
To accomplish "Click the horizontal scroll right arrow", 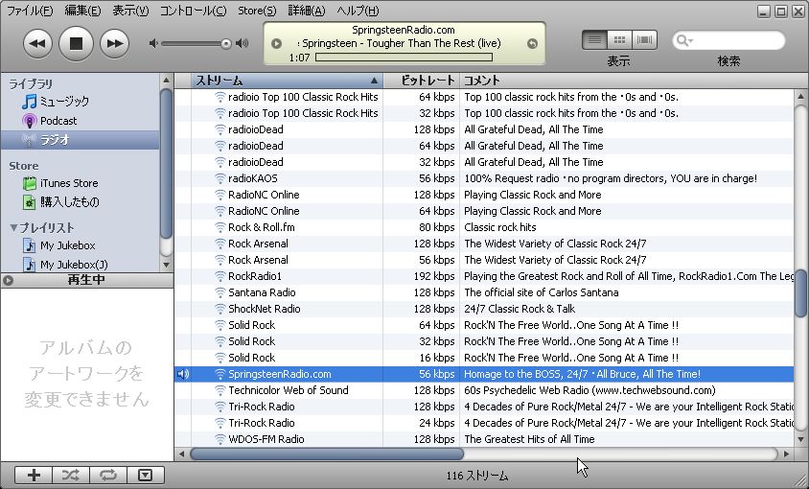I will 786,454.
